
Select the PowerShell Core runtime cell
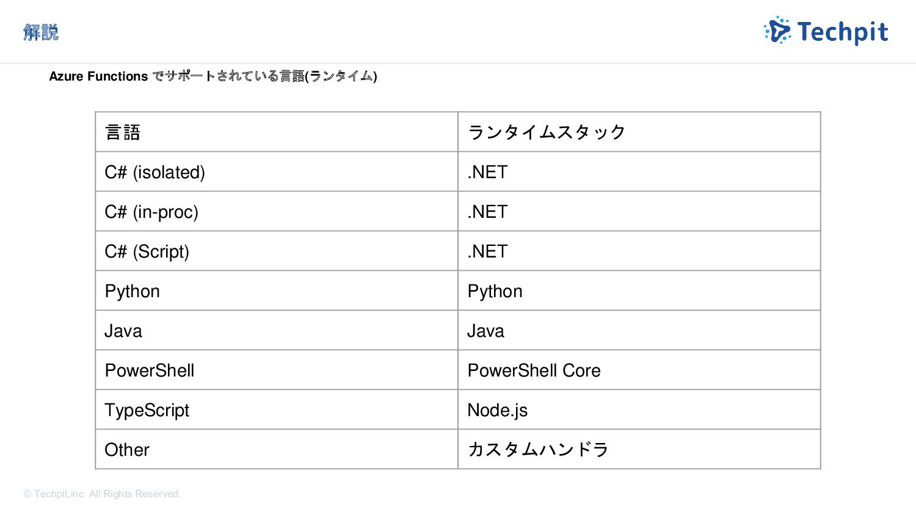[x=639, y=370]
